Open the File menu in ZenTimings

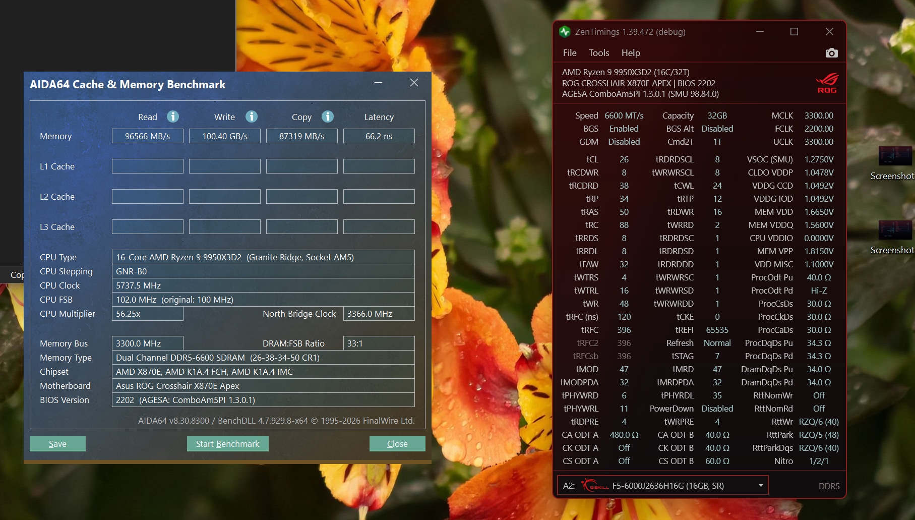pos(570,53)
